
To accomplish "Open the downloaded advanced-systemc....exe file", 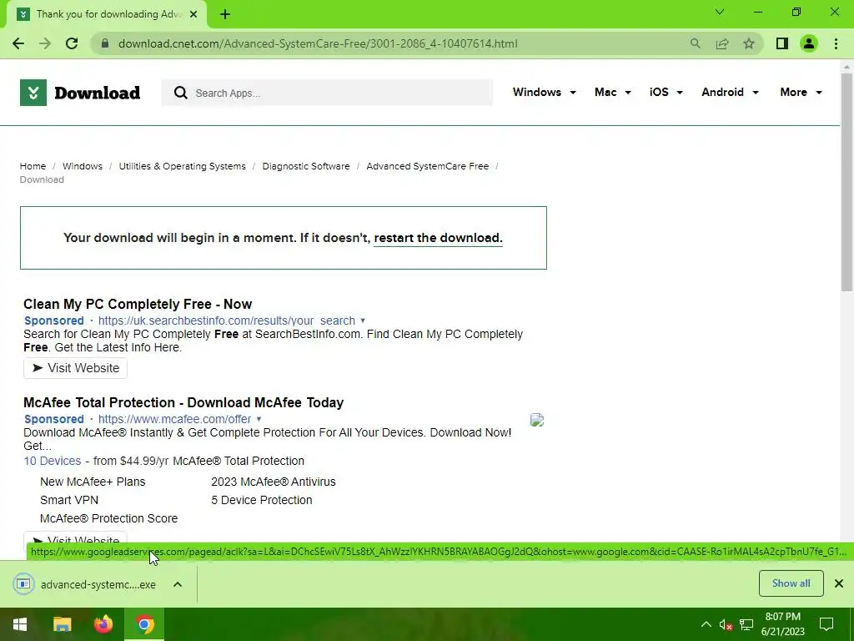I will point(87,584).
